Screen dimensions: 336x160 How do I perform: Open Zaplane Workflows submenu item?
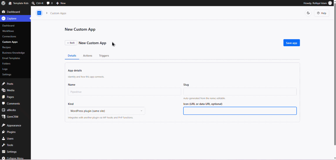[x=8, y=31]
